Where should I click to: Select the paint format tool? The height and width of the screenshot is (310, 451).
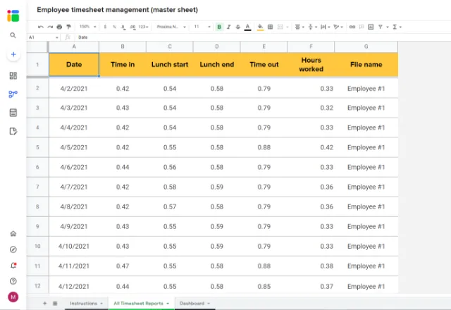pyautogui.click(x=68, y=27)
